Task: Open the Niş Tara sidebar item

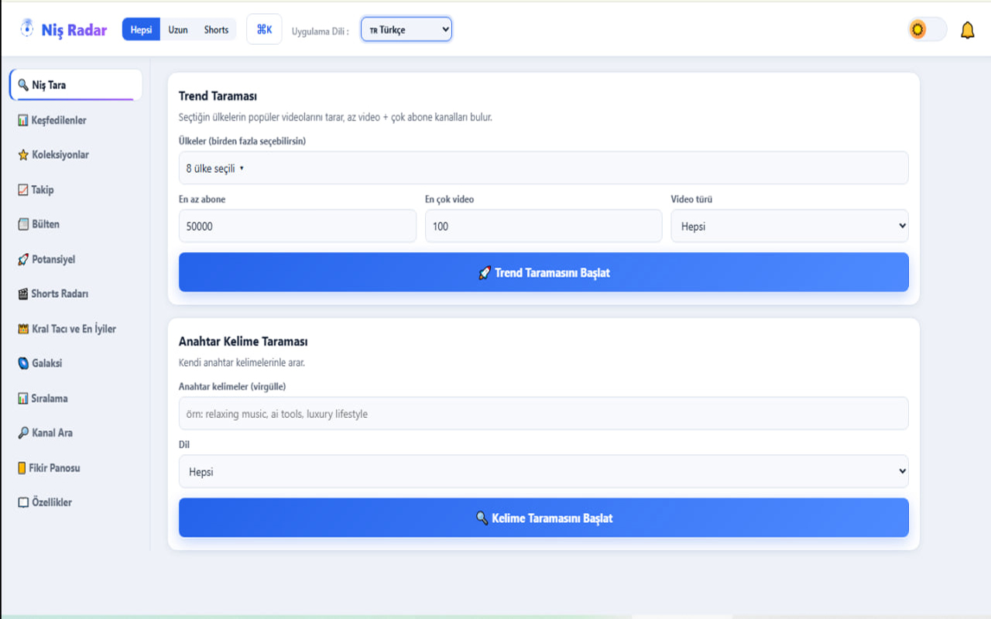Action: point(76,85)
